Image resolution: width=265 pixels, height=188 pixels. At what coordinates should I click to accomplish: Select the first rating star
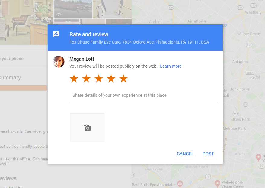click(x=74, y=79)
